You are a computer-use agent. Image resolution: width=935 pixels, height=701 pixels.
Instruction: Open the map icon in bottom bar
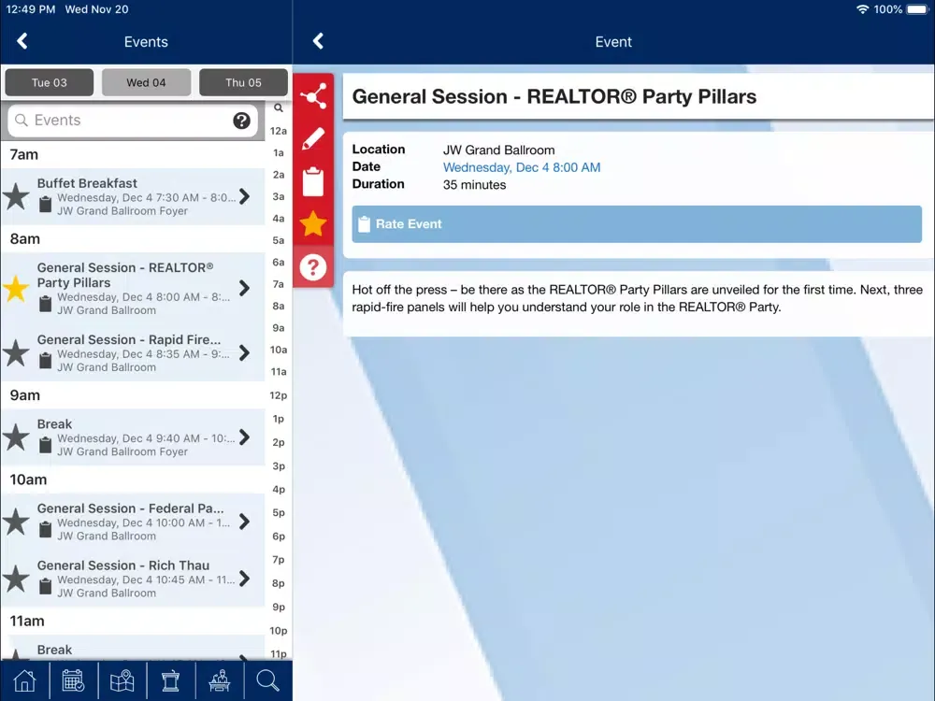click(122, 680)
